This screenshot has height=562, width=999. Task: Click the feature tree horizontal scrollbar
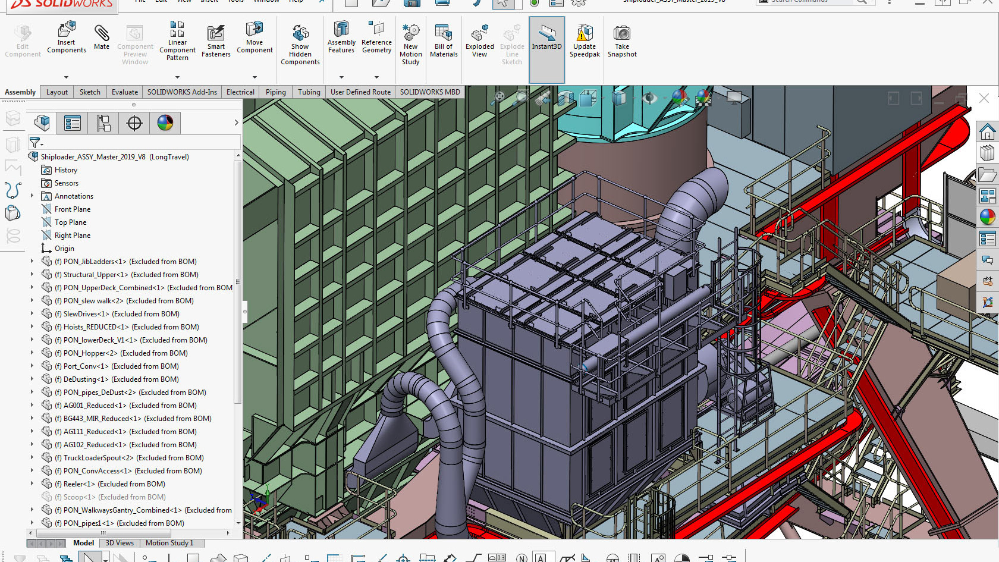tap(103, 533)
